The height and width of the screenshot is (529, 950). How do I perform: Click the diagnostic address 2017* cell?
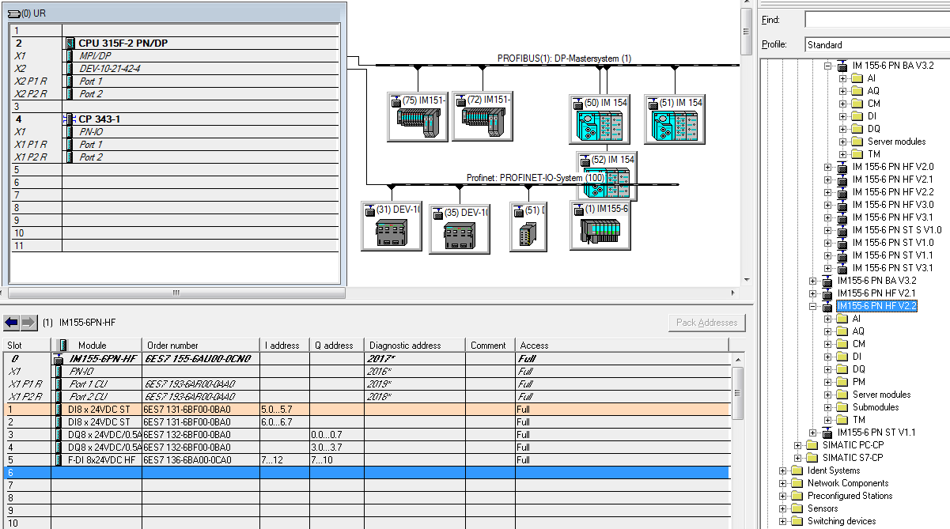414,358
